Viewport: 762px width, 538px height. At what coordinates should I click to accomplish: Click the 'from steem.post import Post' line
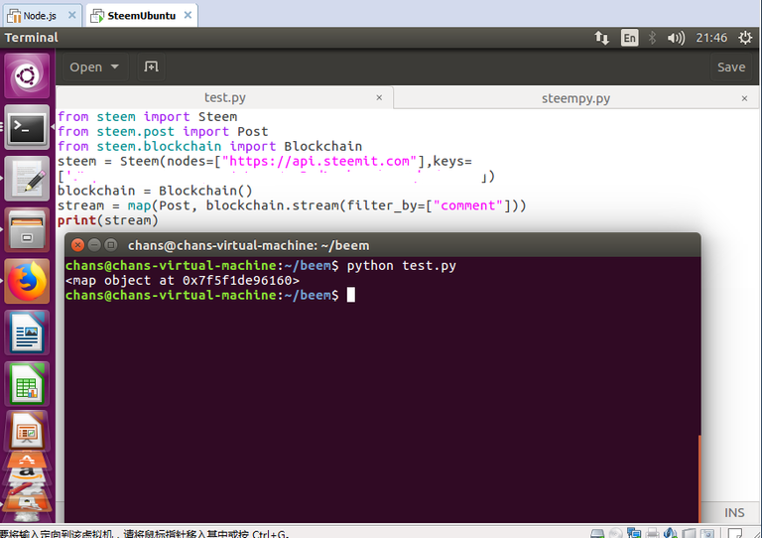pos(163,132)
